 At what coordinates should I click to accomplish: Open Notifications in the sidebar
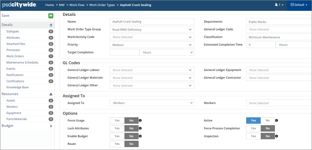15,75
